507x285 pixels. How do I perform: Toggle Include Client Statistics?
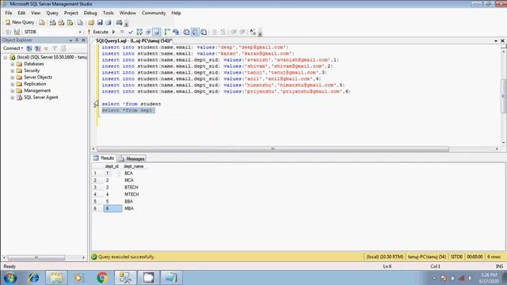coord(176,32)
